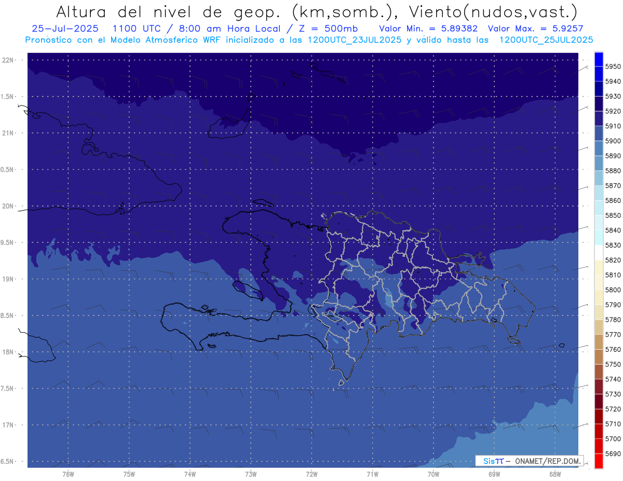Click the colorbar label 5760
Screen dimensions: 623x481
613,350
